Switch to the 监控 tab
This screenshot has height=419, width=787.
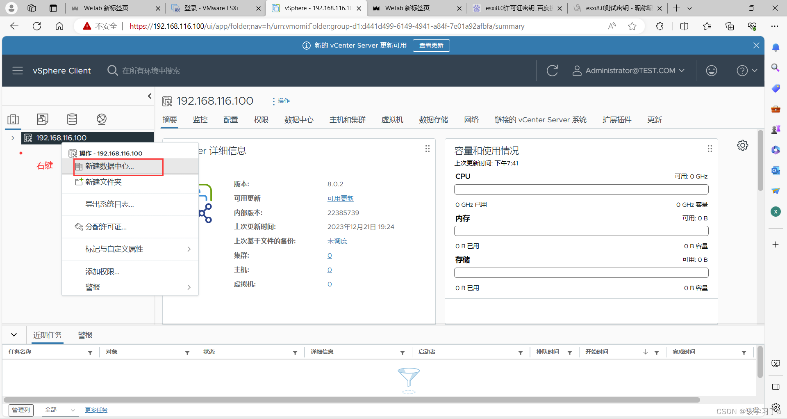point(200,120)
